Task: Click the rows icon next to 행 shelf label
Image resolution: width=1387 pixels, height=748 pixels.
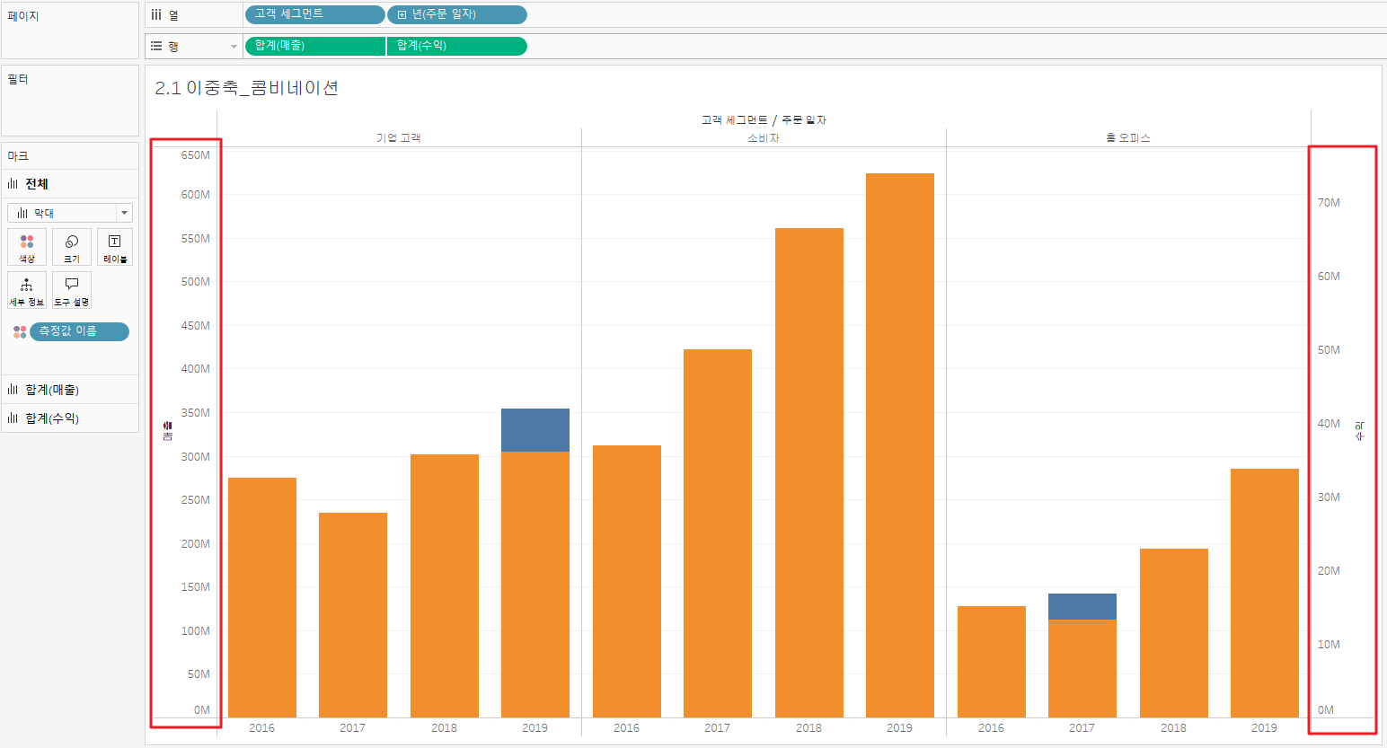Action: click(156, 46)
